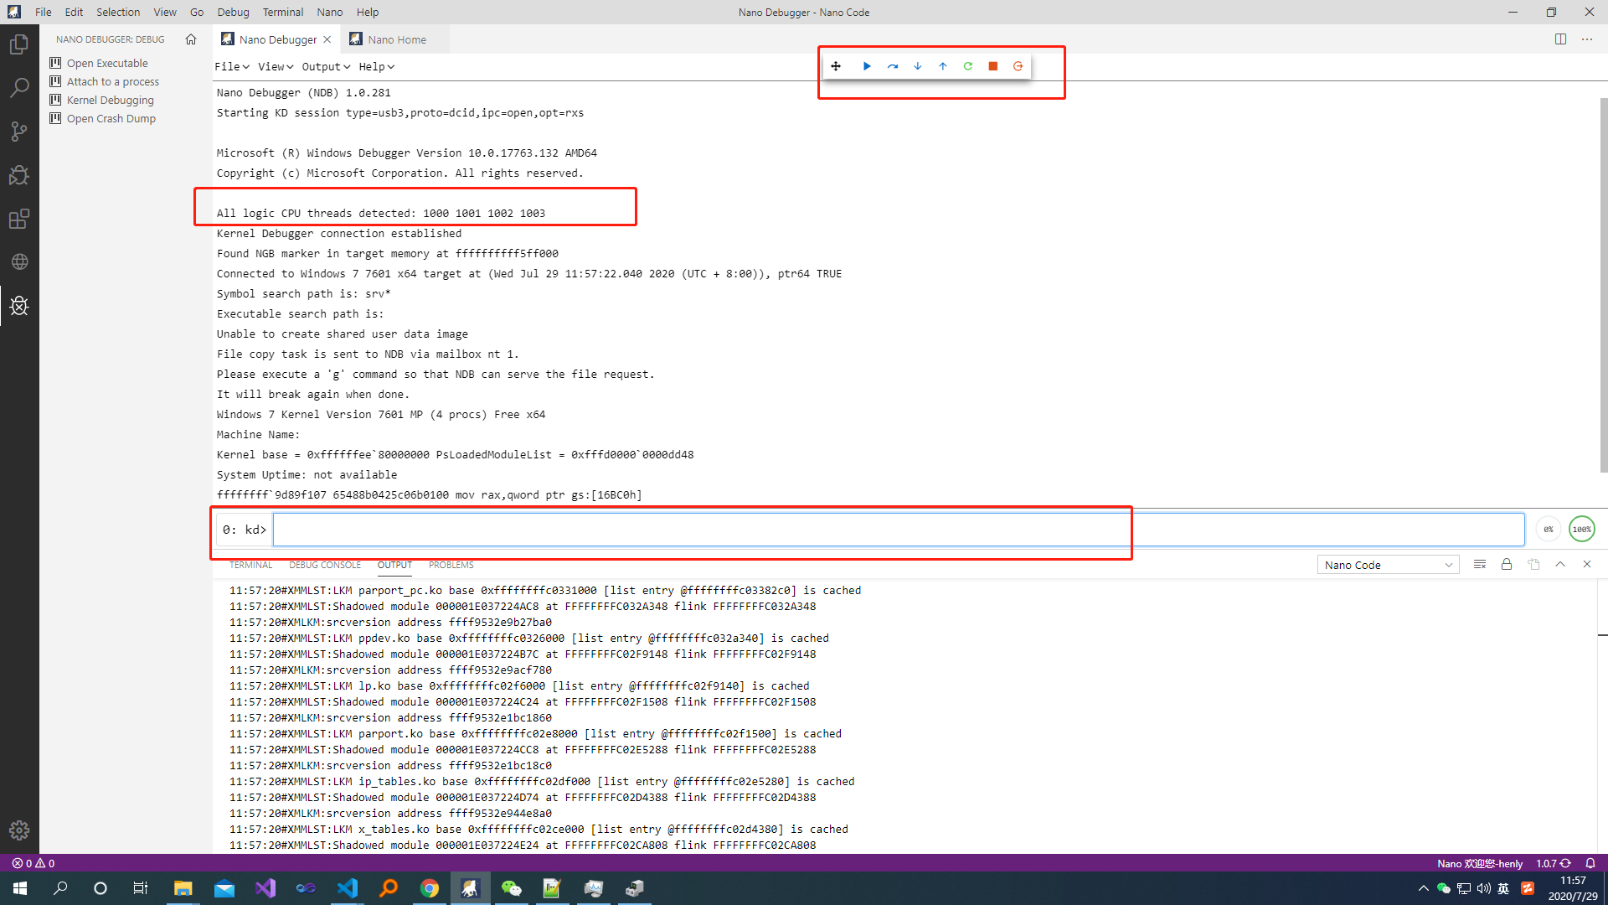Click the Continue (play) debug button
This screenshot has height=905, width=1608.
pos(867,66)
